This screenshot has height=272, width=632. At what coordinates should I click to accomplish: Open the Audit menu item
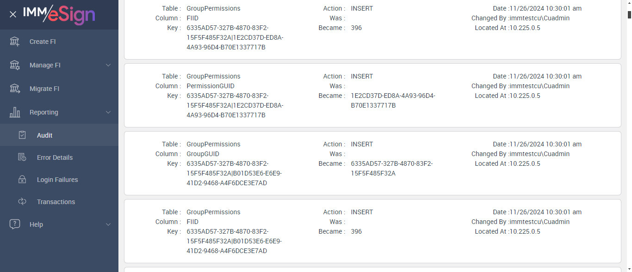(45, 135)
